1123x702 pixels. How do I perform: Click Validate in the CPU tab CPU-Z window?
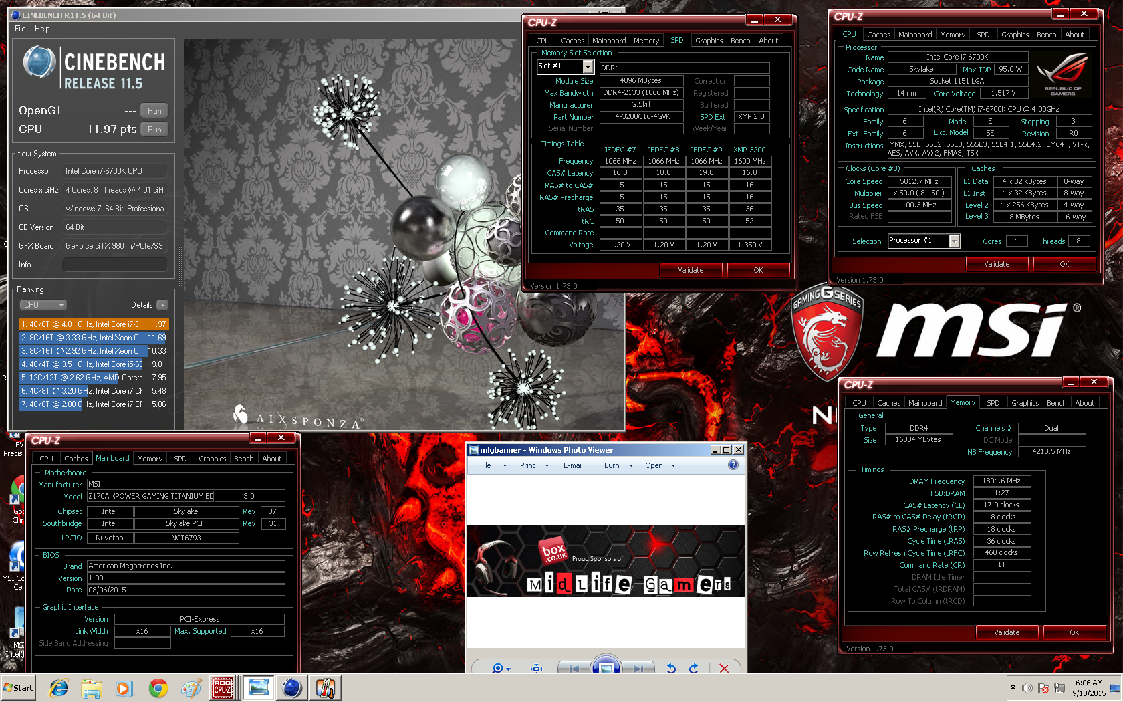point(997,264)
